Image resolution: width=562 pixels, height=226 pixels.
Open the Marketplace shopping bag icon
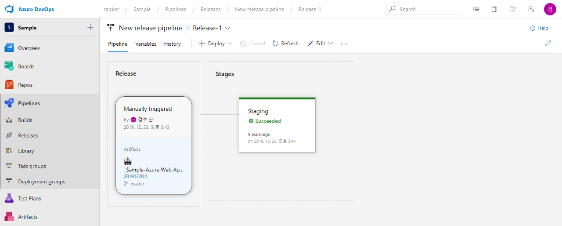point(494,9)
